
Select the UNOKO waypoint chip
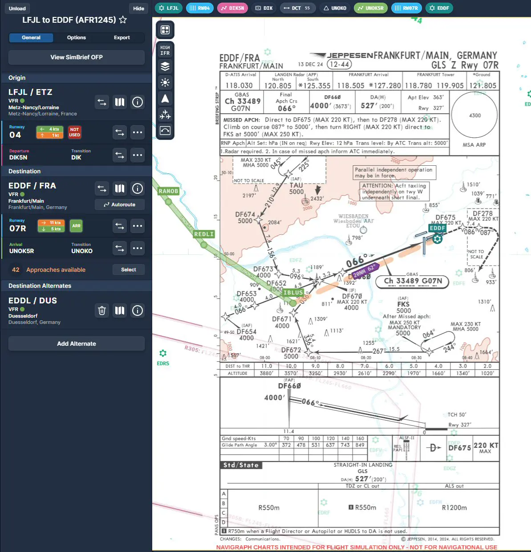point(335,8)
